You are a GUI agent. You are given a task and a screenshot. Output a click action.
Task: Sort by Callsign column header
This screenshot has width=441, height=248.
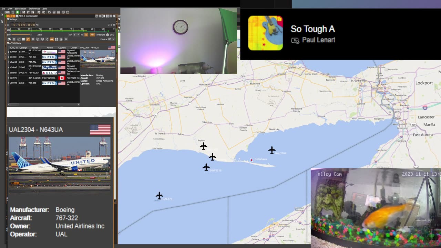[23, 48]
